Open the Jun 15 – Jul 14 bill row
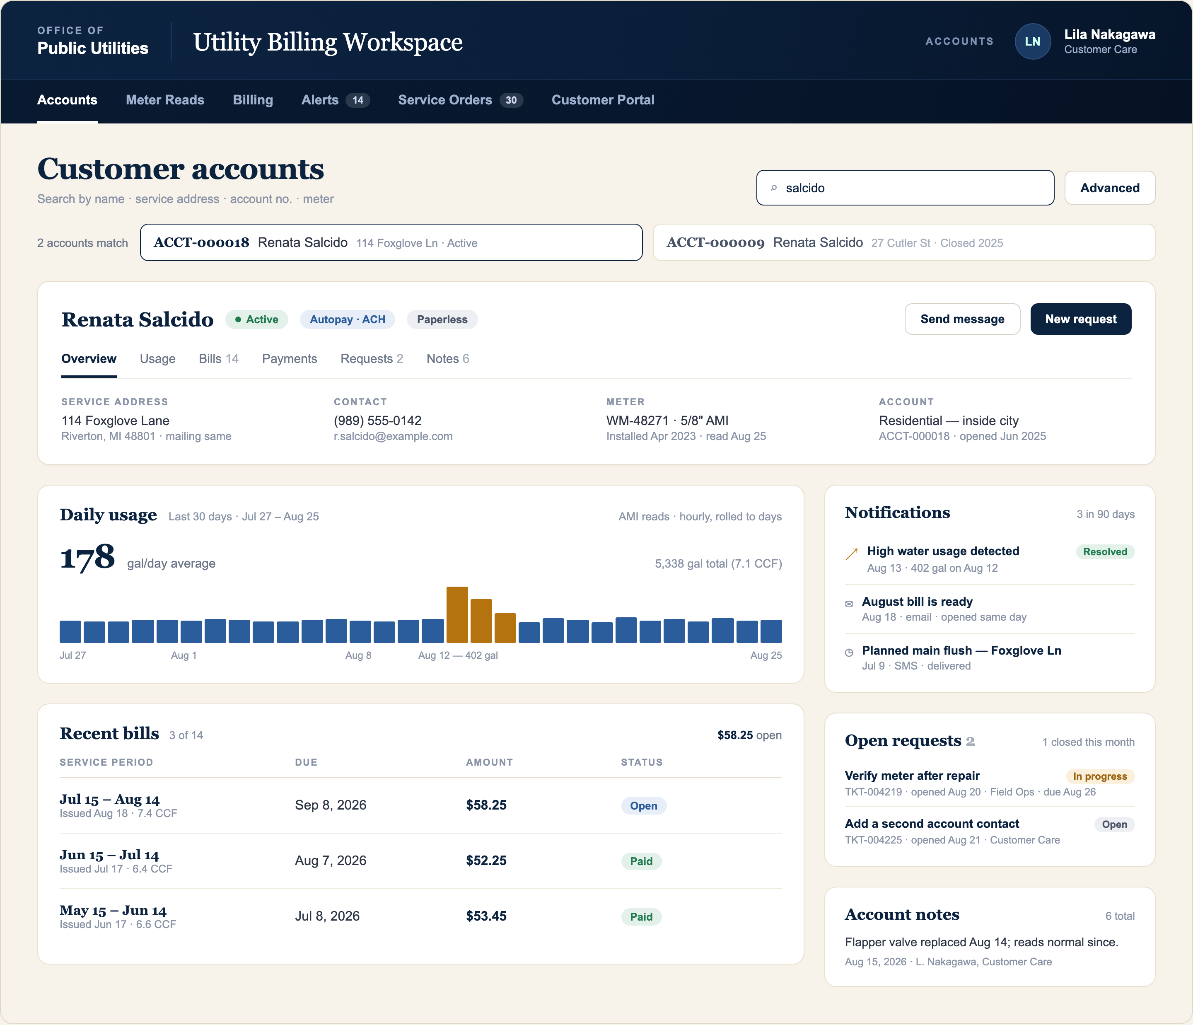 click(x=420, y=861)
